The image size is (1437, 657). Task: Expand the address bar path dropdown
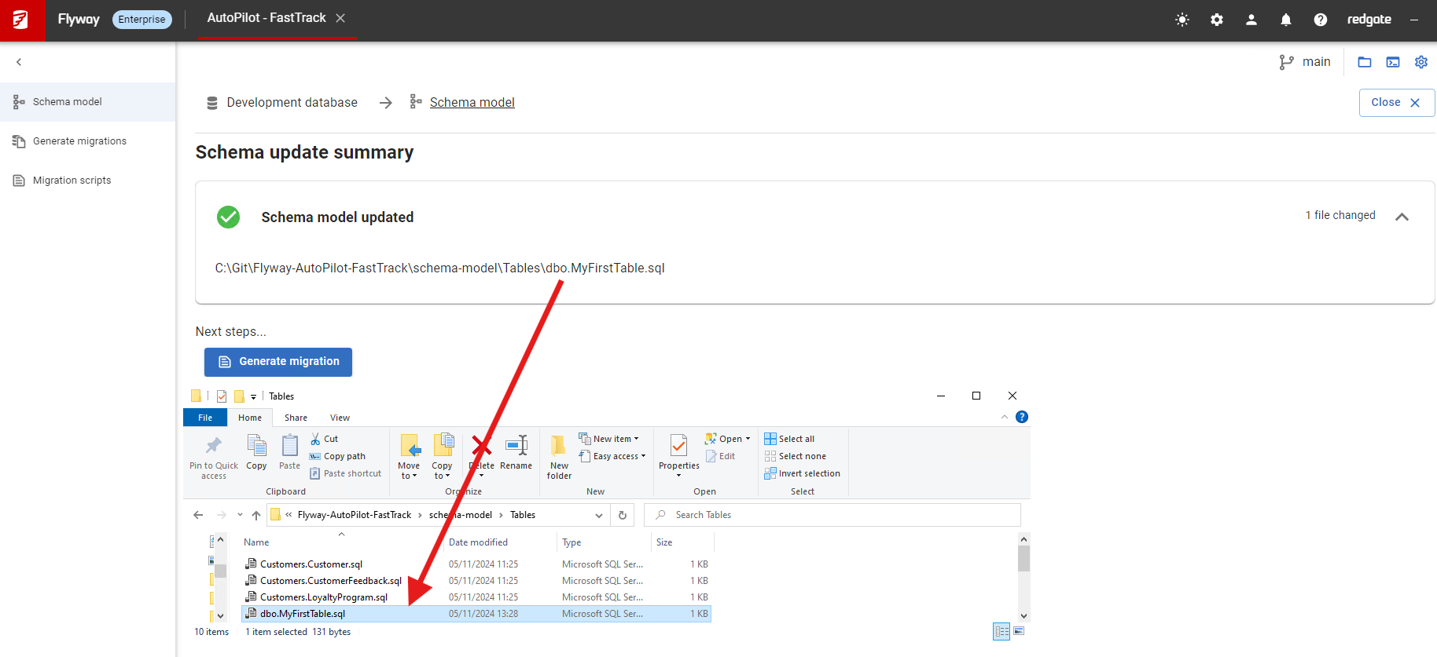(x=598, y=516)
